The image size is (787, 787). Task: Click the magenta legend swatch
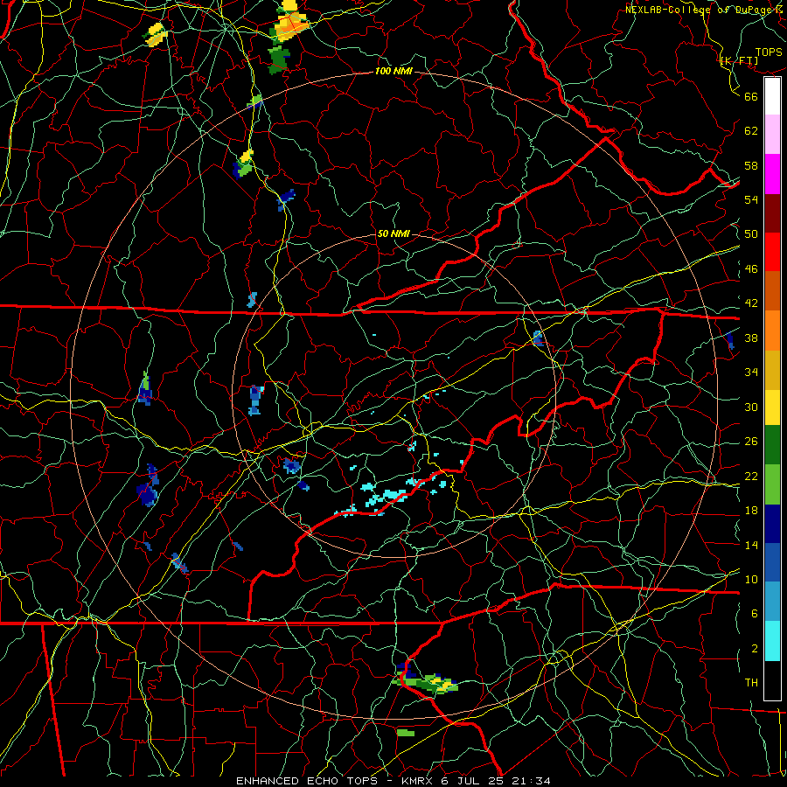(x=772, y=174)
